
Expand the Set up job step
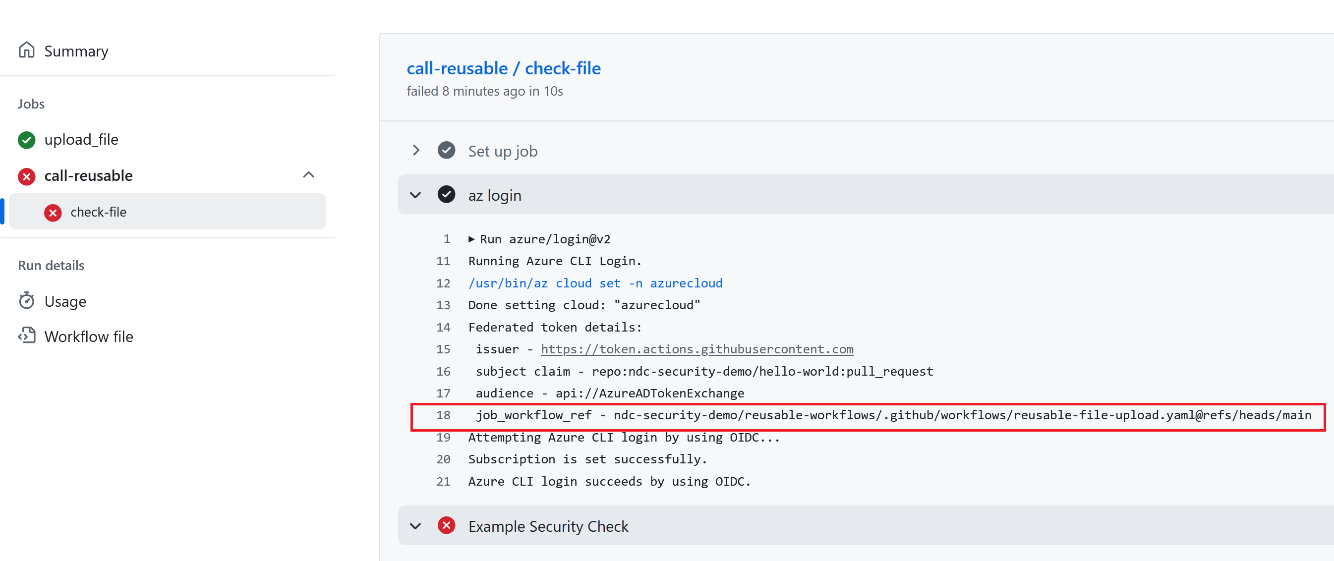click(415, 150)
